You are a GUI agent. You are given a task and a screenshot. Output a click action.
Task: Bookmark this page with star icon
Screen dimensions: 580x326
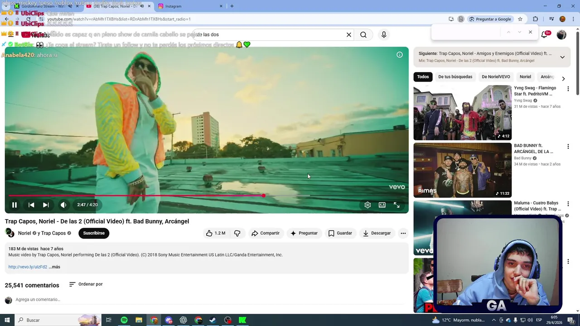pyautogui.click(x=520, y=19)
